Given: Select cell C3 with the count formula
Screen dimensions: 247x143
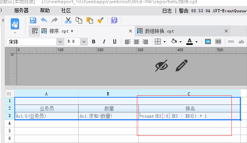Looking at the screenshot, I should click(190, 116).
